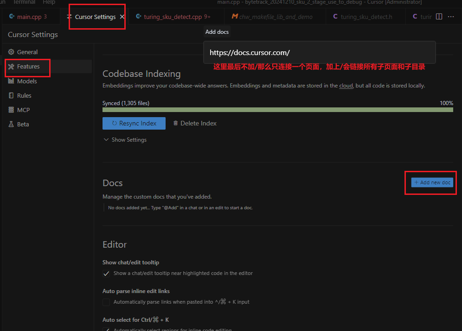This screenshot has width=462, height=331.
Task: Click turing_sku_detect.cpp file type icon
Action: pyautogui.click(x=139, y=17)
